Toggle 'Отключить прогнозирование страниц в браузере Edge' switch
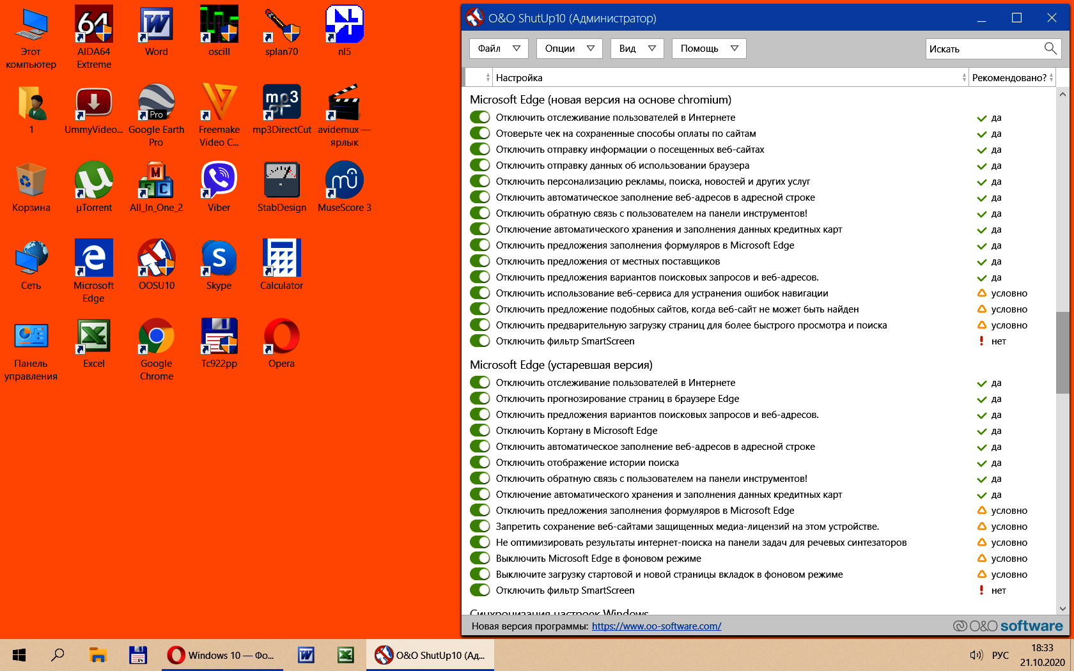Image resolution: width=1074 pixels, height=671 pixels. 479,399
